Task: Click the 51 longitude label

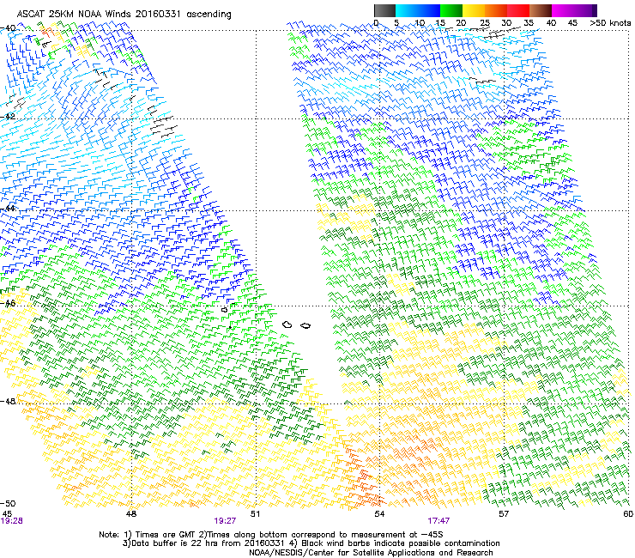Action: [255, 514]
